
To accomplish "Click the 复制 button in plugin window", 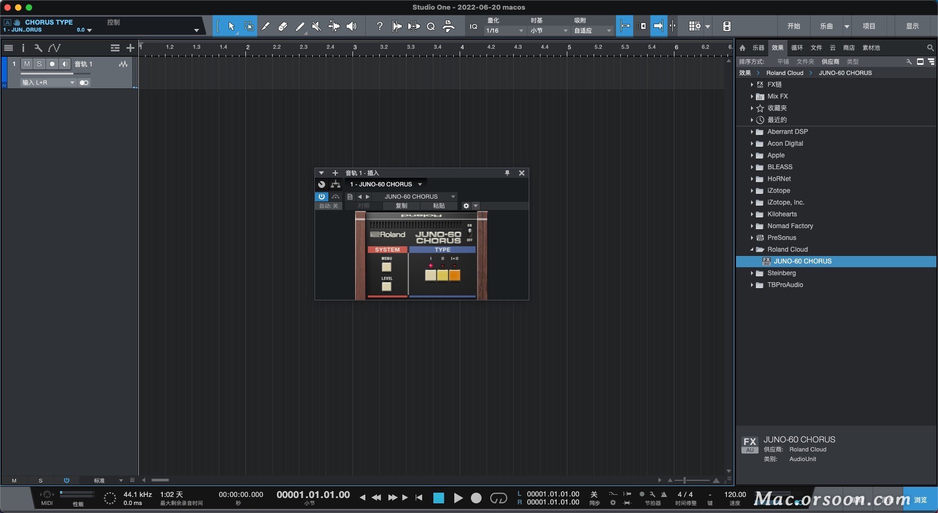I will tap(401, 206).
